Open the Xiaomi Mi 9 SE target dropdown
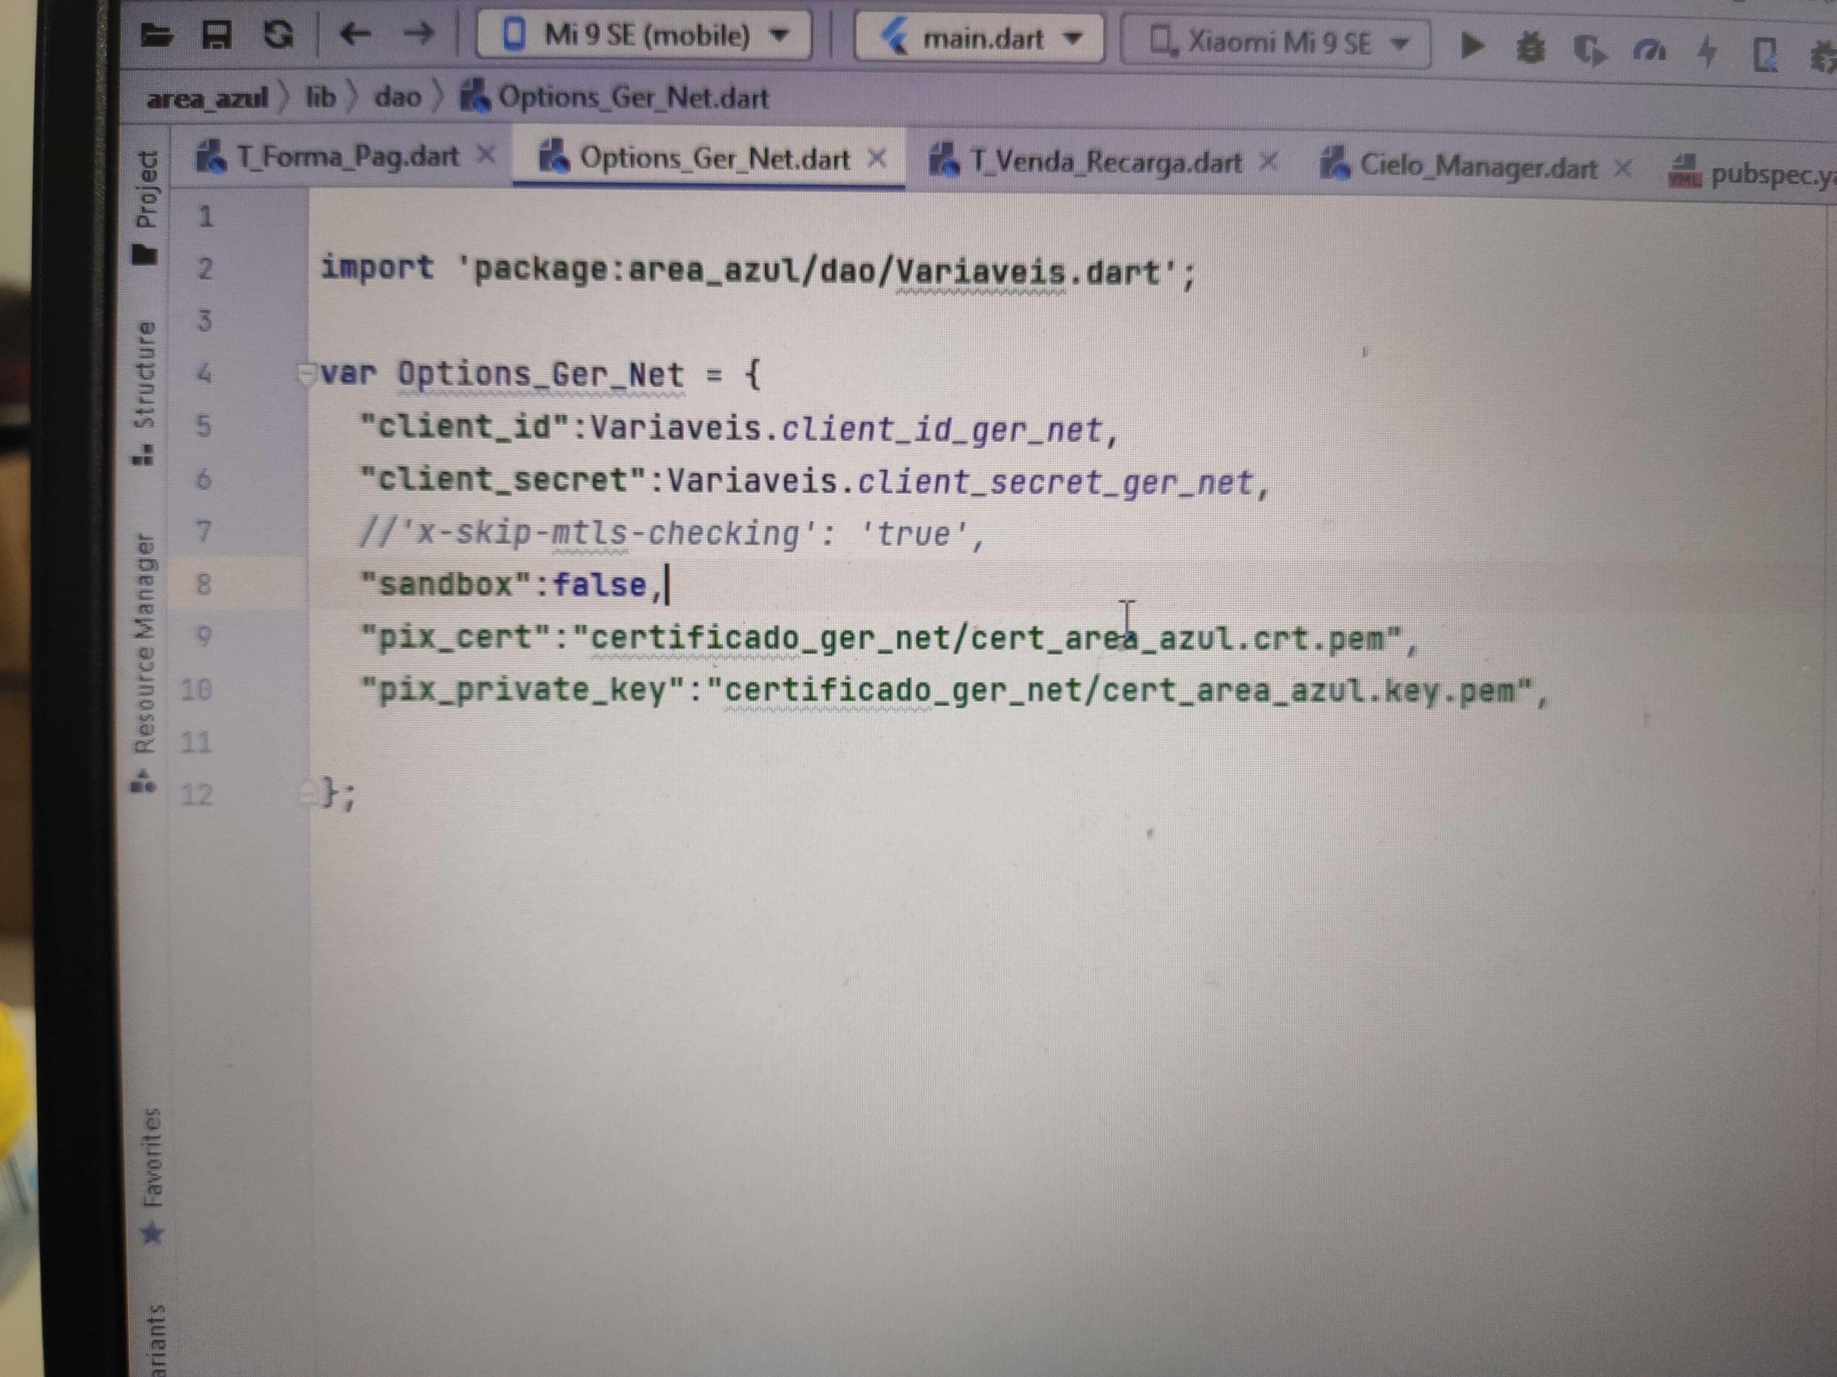Screen dimensions: 1837x1377 tap(1276, 42)
